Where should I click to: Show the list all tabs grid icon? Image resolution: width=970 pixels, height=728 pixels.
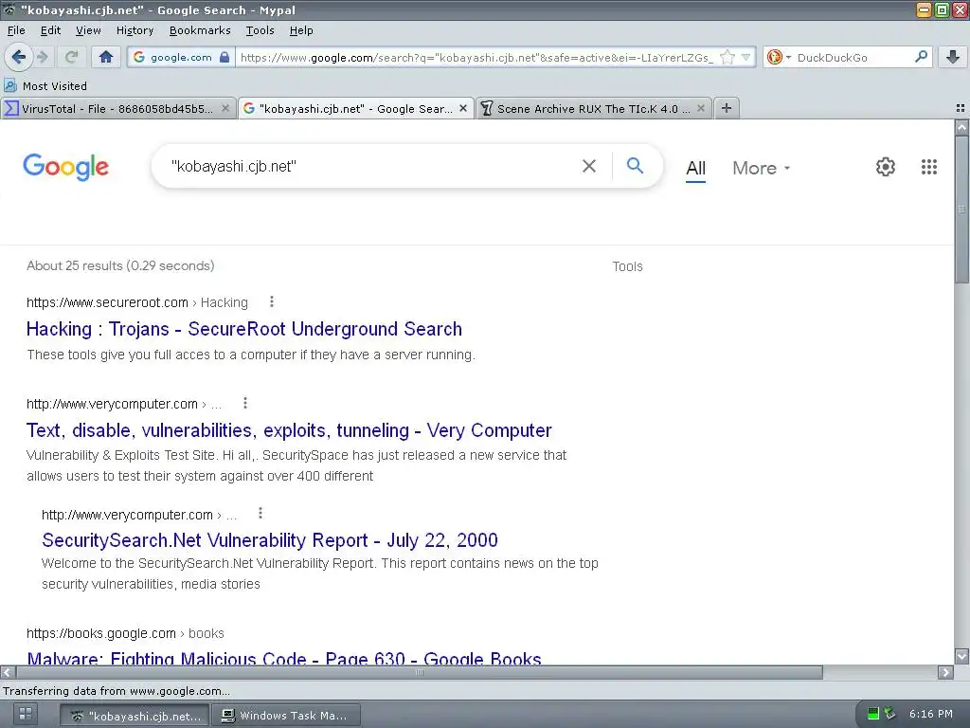[x=961, y=108]
